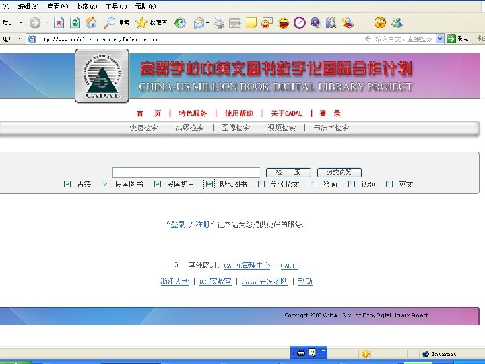This screenshot has width=485, height=364.
Task: Click the Refresh page toolbar icon
Action: (75, 23)
